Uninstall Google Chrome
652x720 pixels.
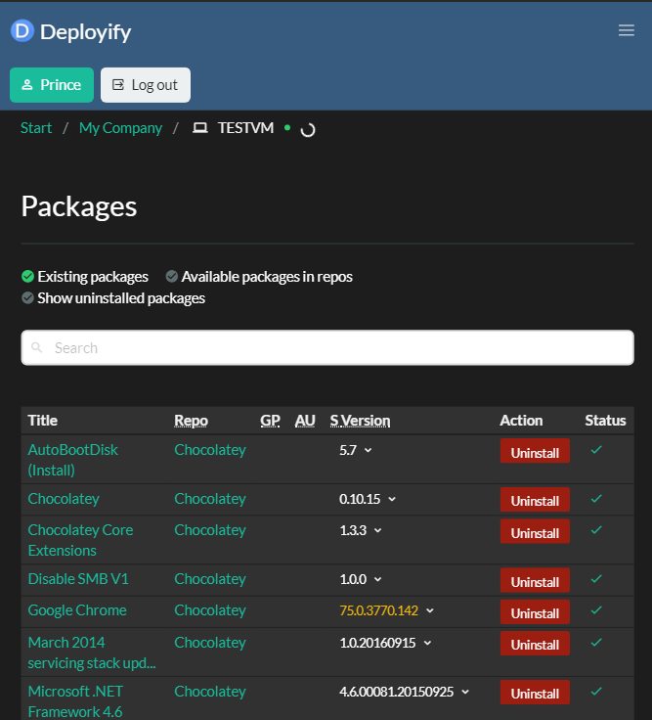(x=535, y=611)
